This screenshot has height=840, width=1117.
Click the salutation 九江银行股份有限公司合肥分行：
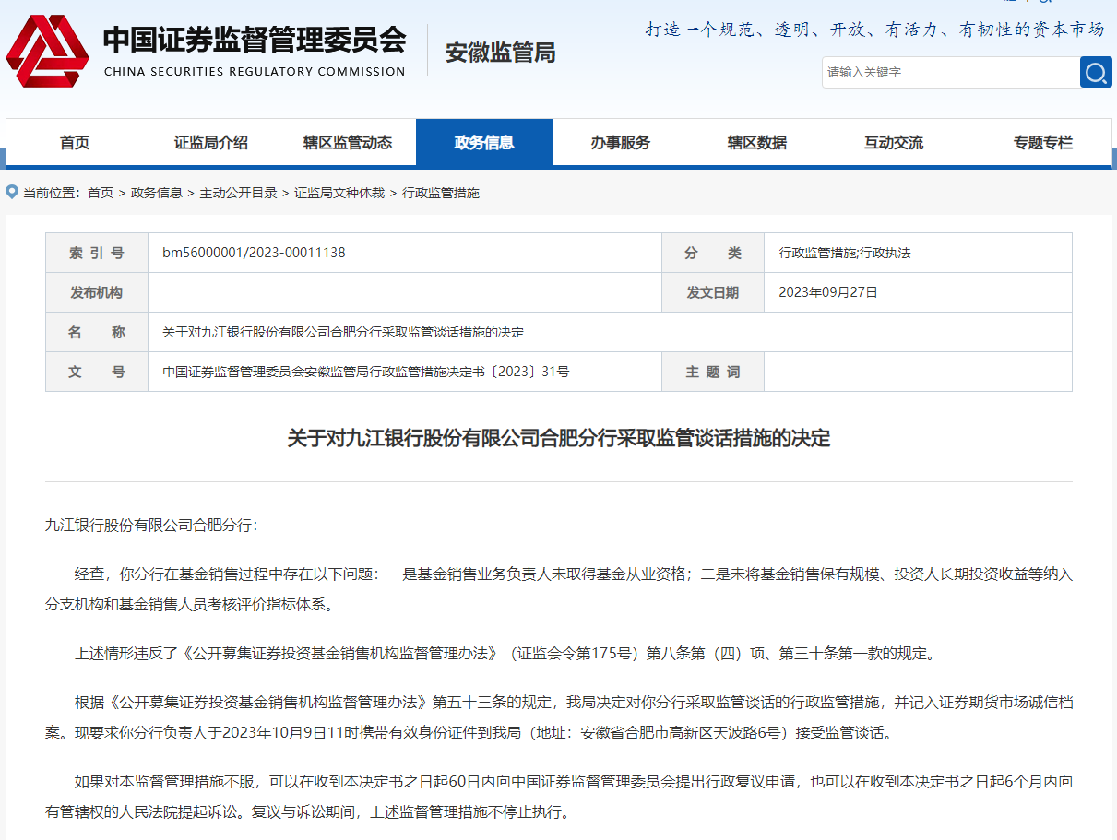click(152, 525)
